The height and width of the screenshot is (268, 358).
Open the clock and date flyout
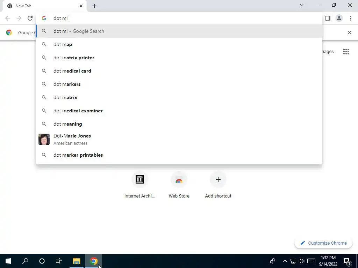point(328,261)
